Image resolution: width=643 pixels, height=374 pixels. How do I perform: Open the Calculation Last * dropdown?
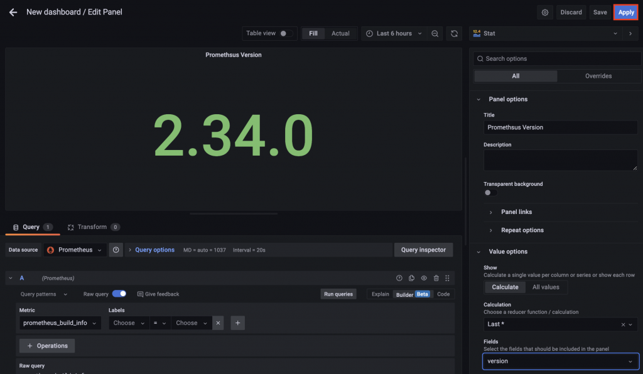tap(560, 324)
